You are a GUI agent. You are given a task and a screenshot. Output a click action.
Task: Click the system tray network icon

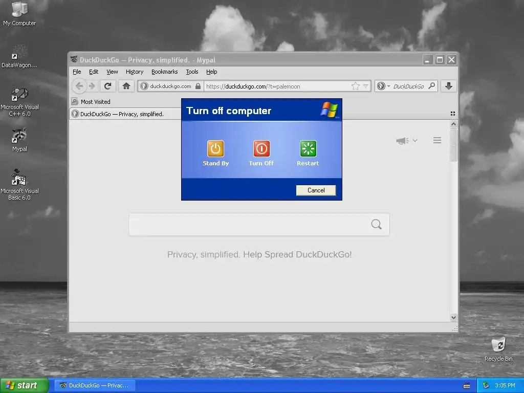(486, 385)
